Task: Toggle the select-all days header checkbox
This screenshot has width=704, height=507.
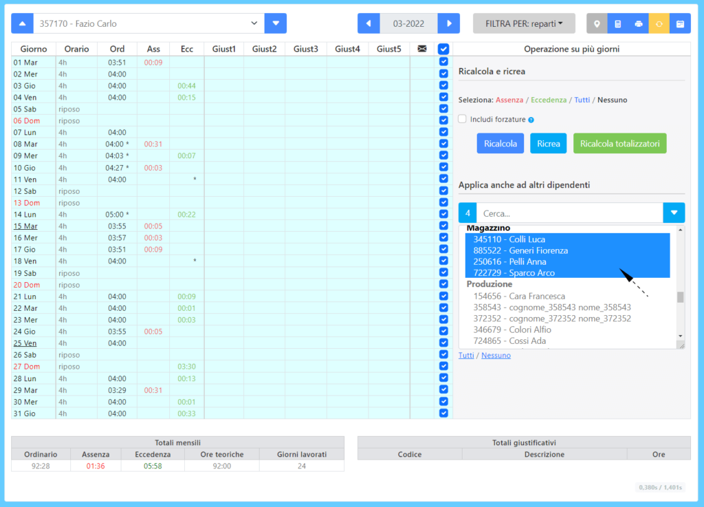Action: coord(443,49)
